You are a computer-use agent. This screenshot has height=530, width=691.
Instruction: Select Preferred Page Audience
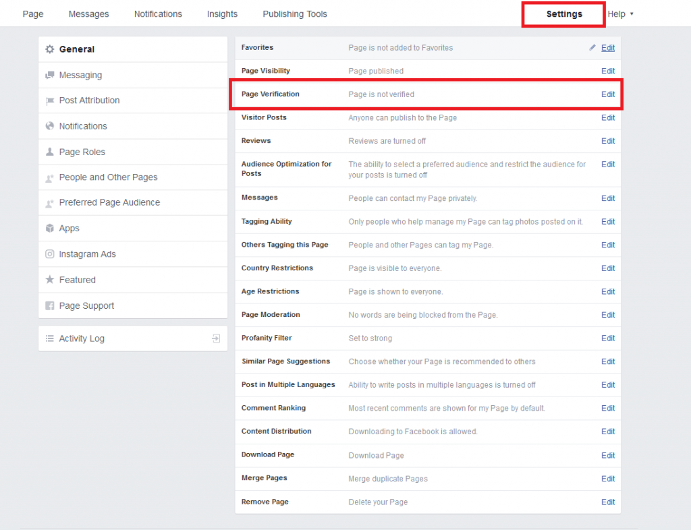pos(133,203)
